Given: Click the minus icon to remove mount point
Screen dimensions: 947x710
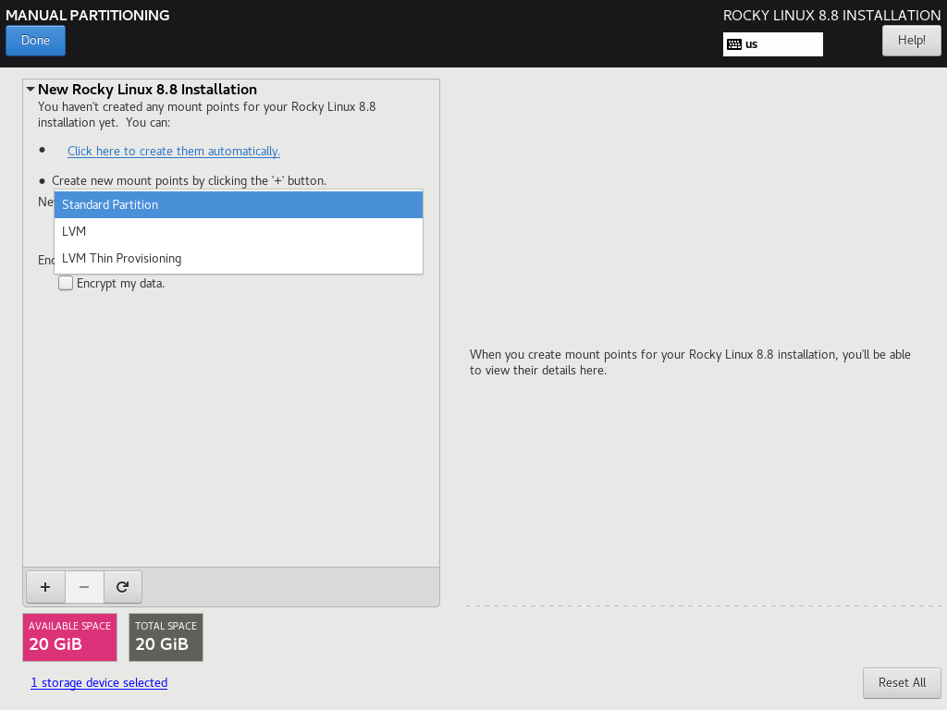Looking at the screenshot, I should (84, 586).
